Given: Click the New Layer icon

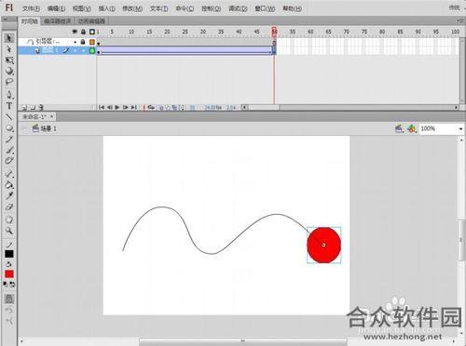Looking at the screenshot, I should pyautogui.click(x=24, y=108).
